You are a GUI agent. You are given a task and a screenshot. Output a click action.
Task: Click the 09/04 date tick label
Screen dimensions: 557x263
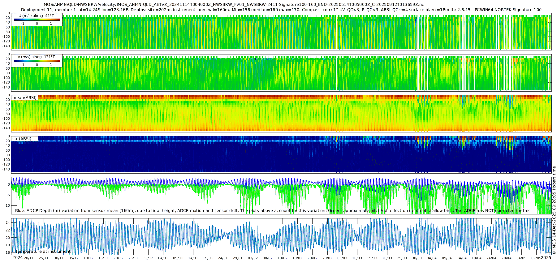click(x=447, y=258)
